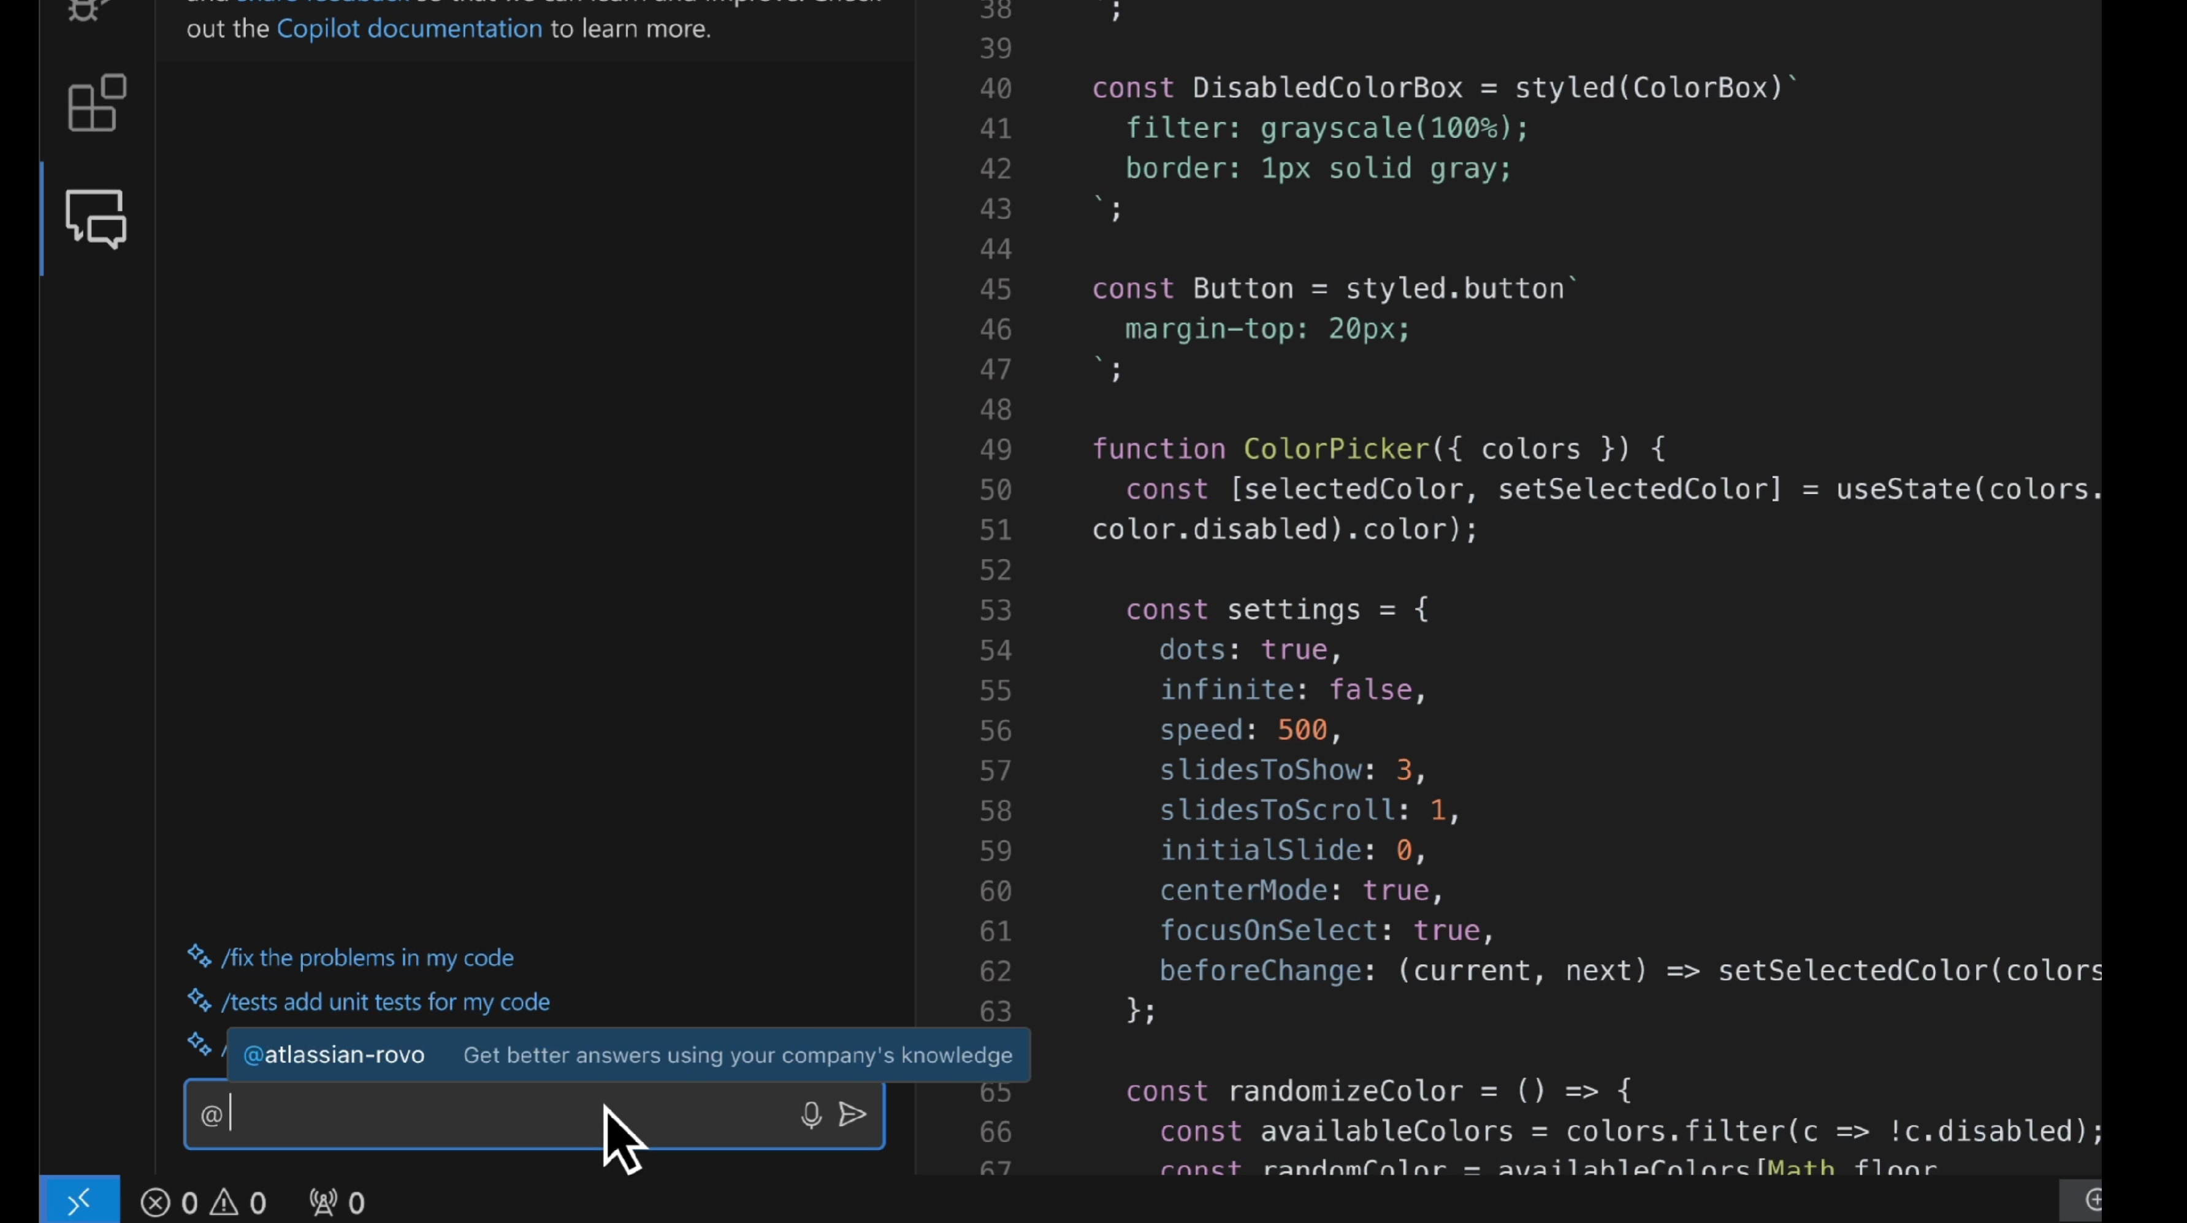Viewport: 2187px width, 1223px height.
Task: Show warnings count in status bar
Action: [239, 1203]
